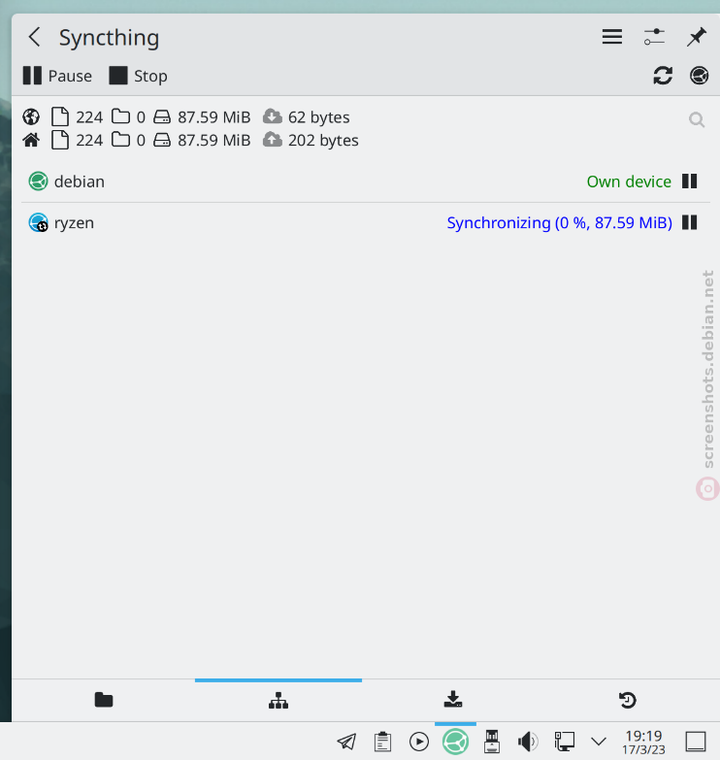Open the volume control tray icon

(528, 742)
